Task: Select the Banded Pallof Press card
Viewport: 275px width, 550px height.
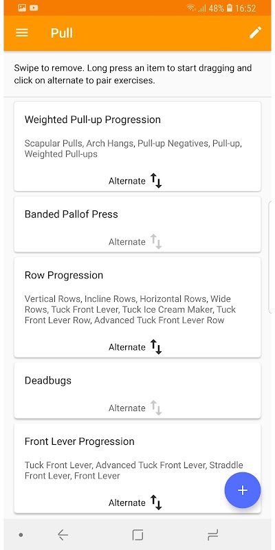Action: (x=137, y=224)
